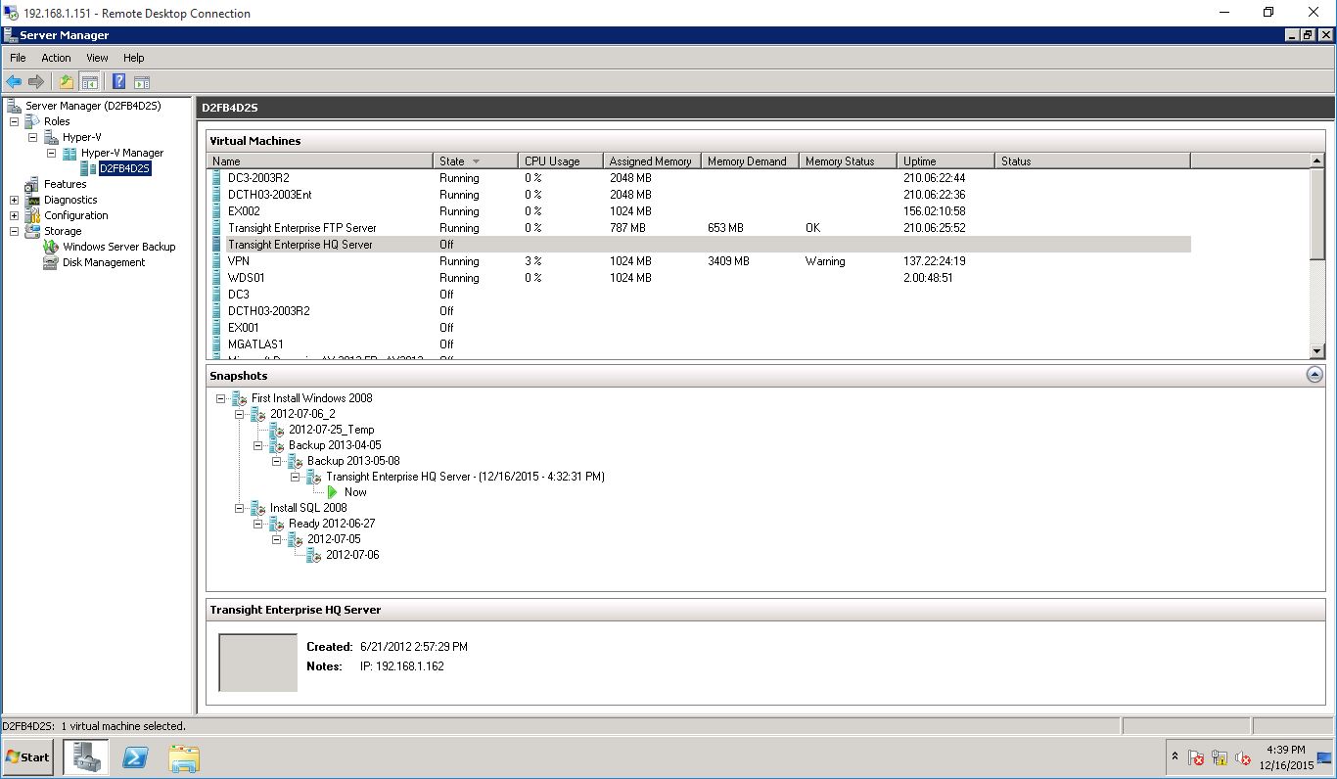Open Server Manager from the taskbar
This screenshot has width=1337, height=779.
coord(86,757)
